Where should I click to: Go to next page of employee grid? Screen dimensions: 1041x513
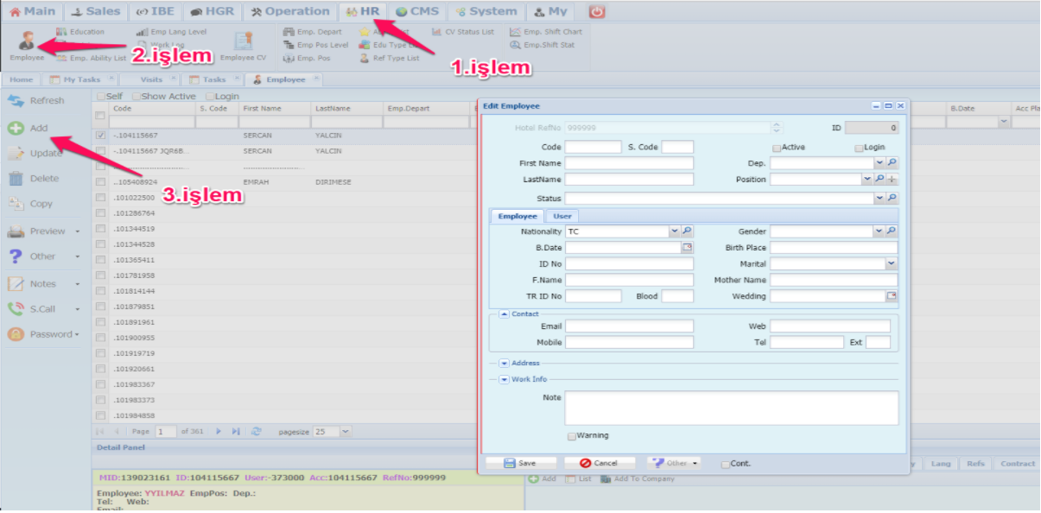pyautogui.click(x=219, y=431)
